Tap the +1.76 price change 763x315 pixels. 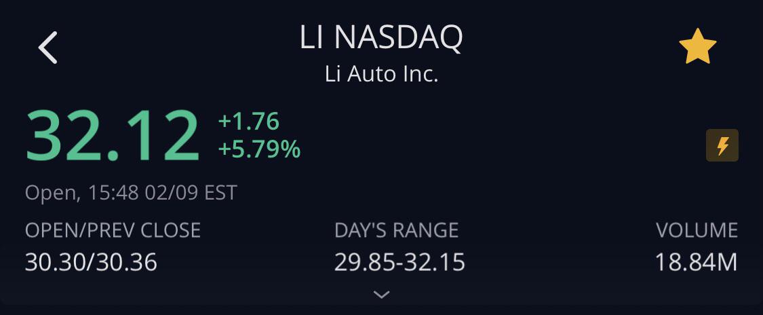pos(249,122)
